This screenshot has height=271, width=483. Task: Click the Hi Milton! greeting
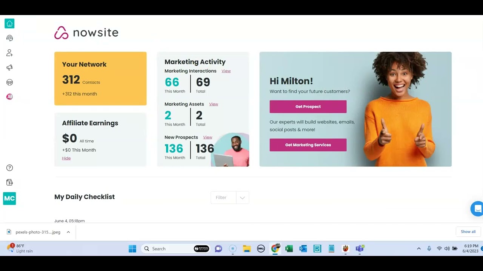[291, 81]
